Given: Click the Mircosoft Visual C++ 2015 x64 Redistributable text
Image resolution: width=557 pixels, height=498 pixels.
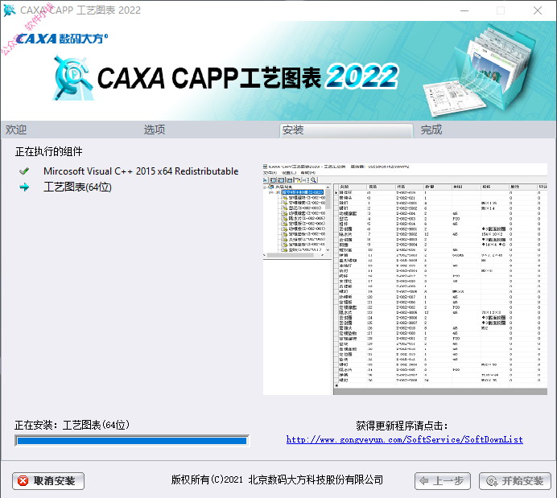Looking at the screenshot, I should 141,171.
